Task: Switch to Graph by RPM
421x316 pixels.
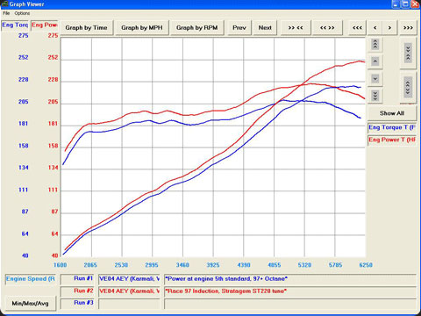Action: [197, 28]
